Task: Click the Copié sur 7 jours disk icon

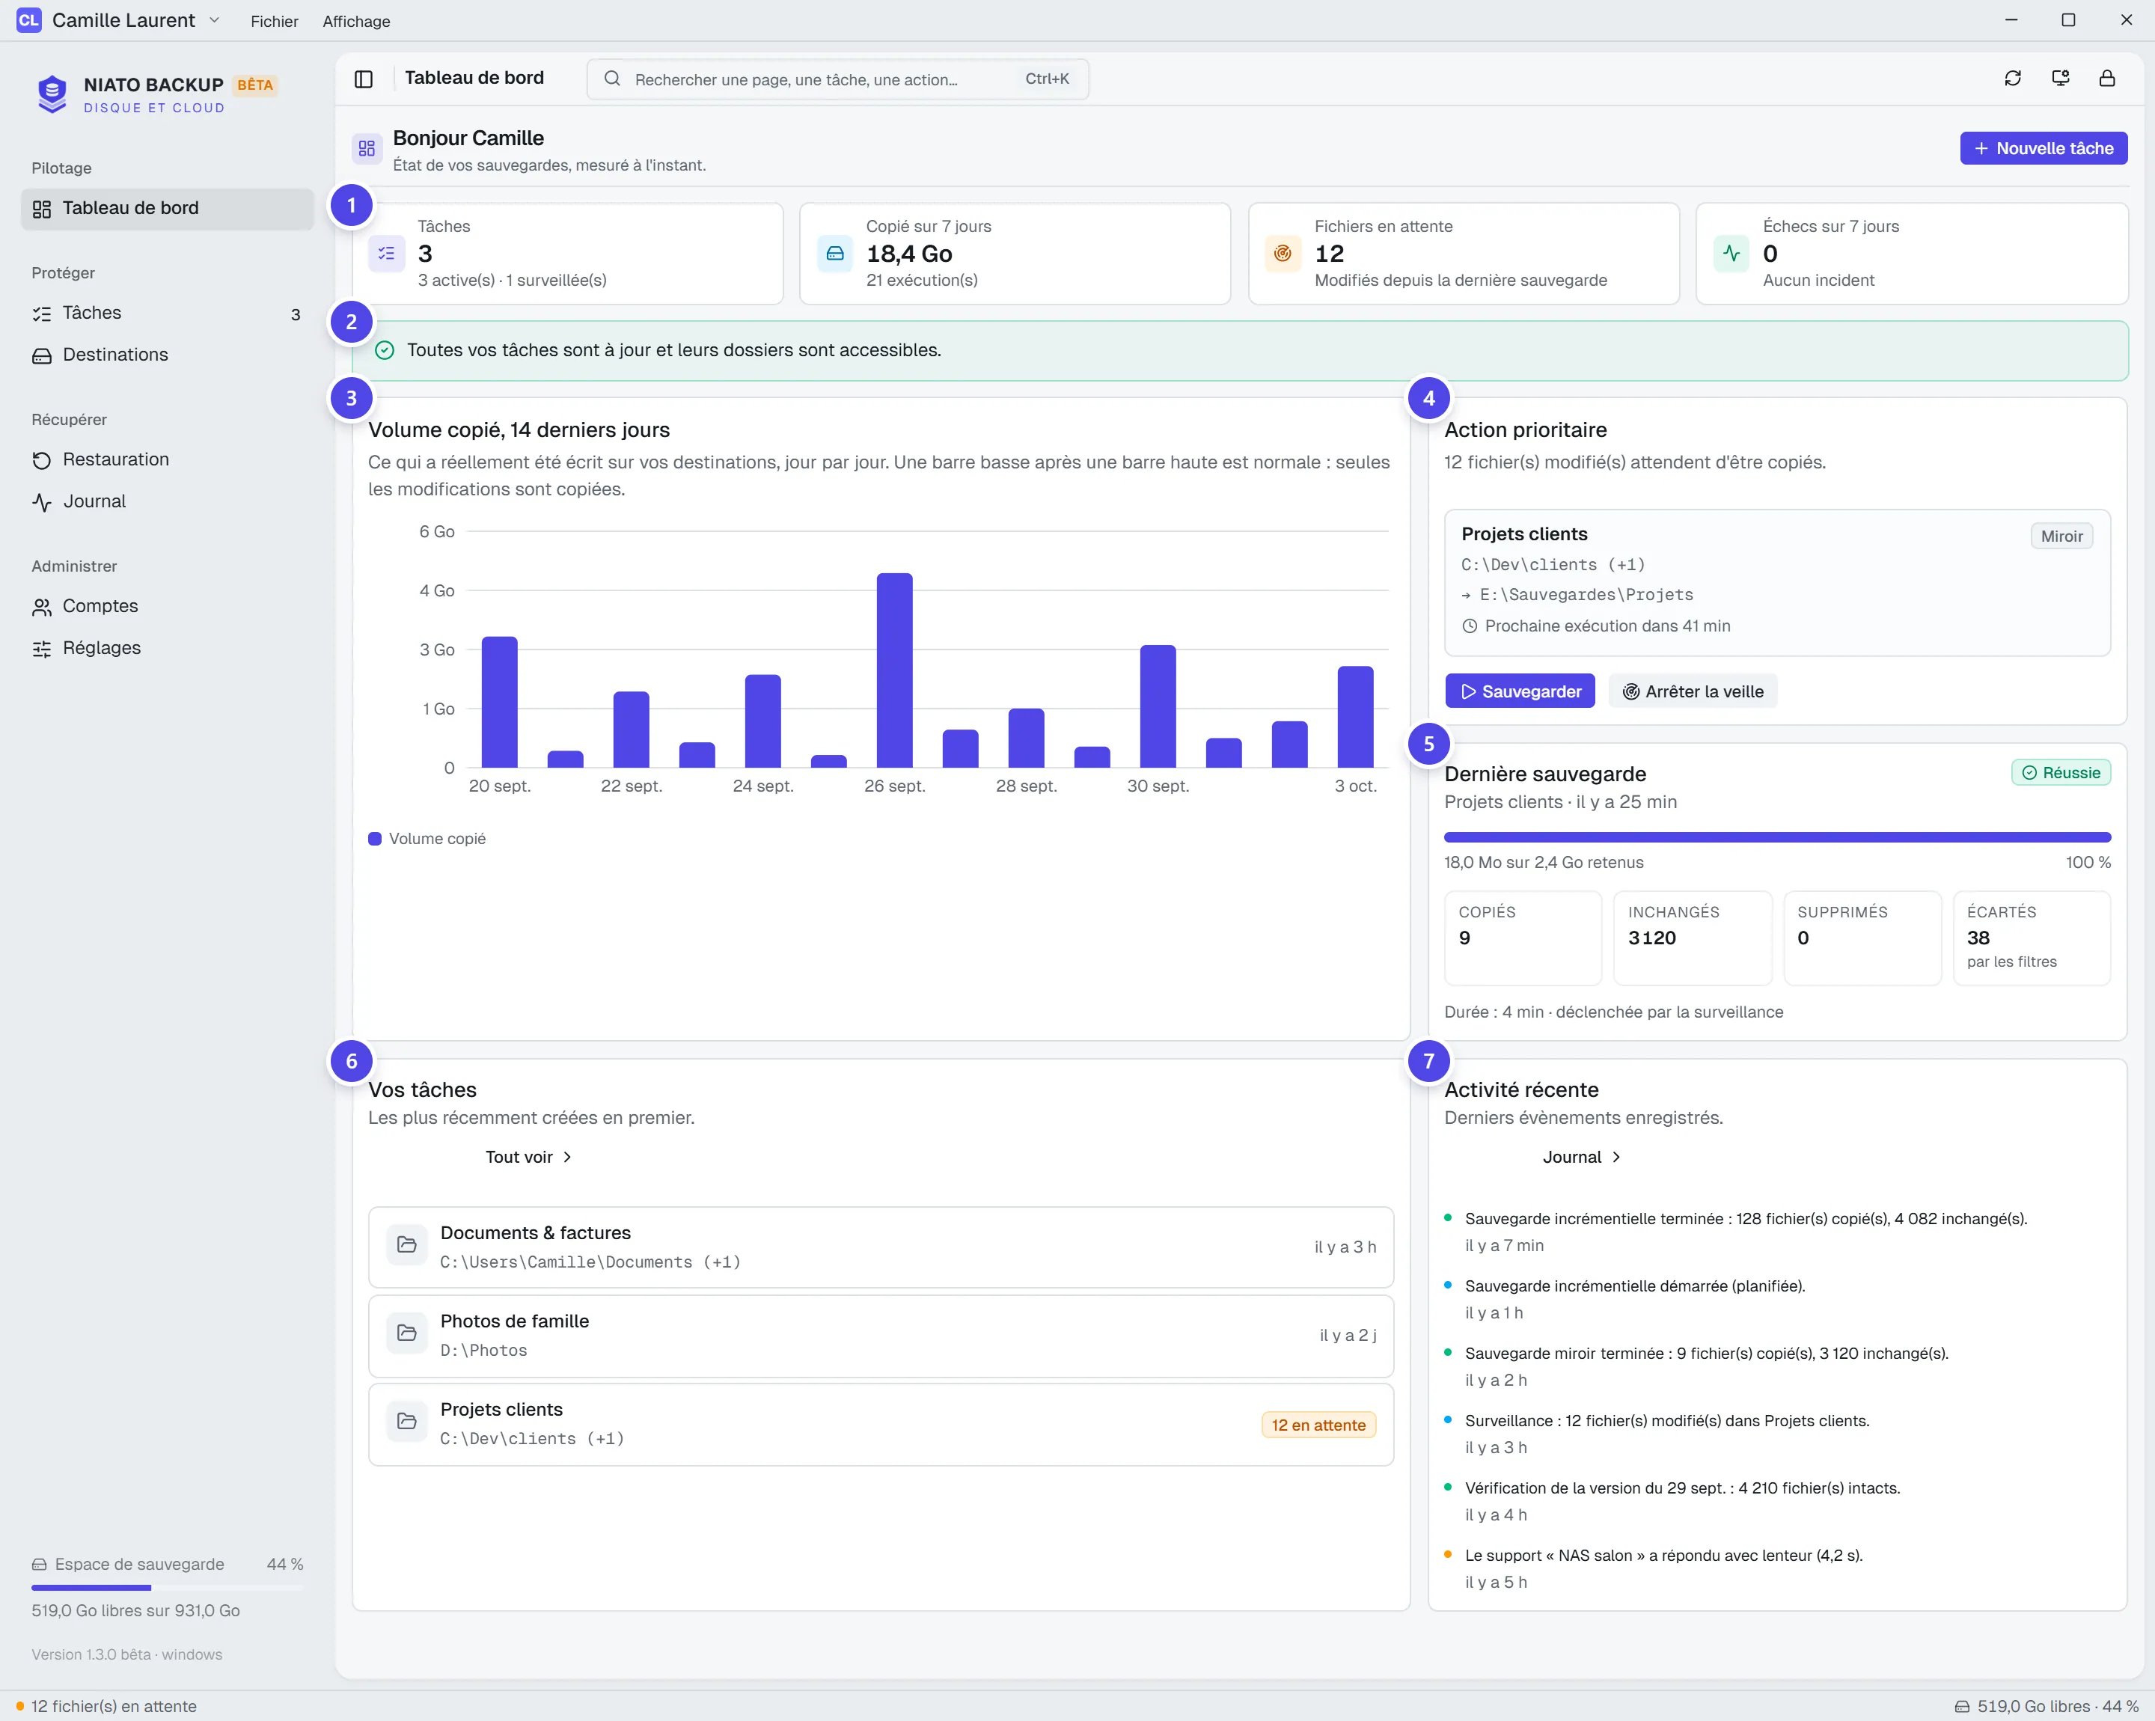Action: tap(834, 254)
